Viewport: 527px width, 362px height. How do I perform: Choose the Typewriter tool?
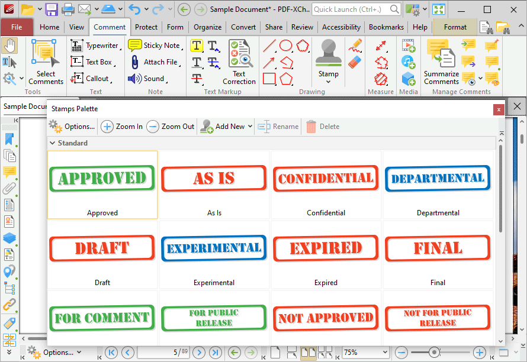point(95,46)
